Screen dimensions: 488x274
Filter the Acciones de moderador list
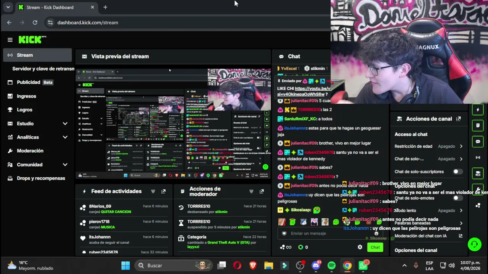(x=251, y=191)
